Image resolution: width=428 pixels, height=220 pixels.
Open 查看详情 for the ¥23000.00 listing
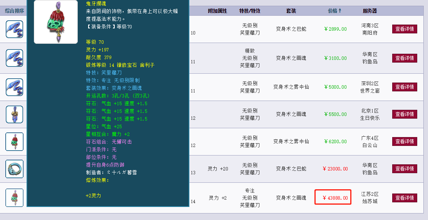pos(405,169)
